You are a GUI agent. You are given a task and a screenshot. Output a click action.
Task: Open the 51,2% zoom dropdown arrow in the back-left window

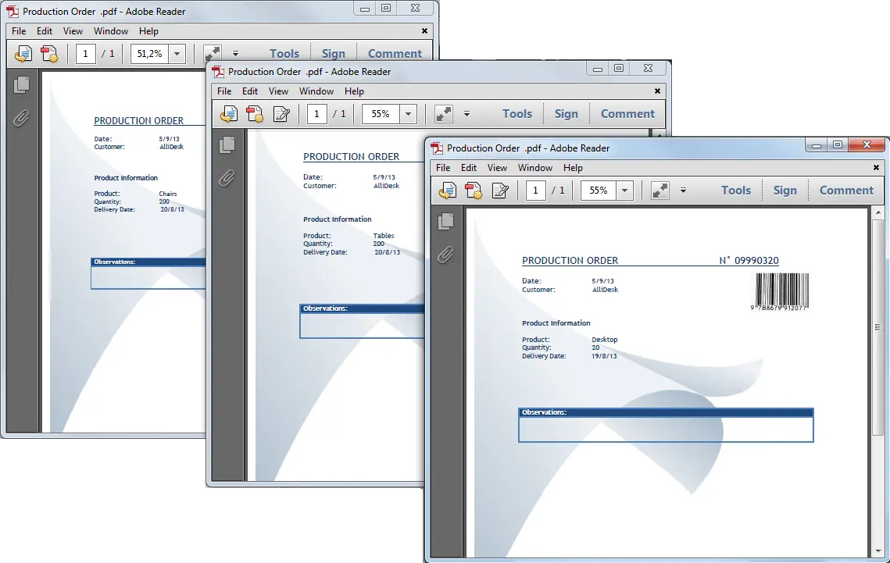(x=177, y=54)
